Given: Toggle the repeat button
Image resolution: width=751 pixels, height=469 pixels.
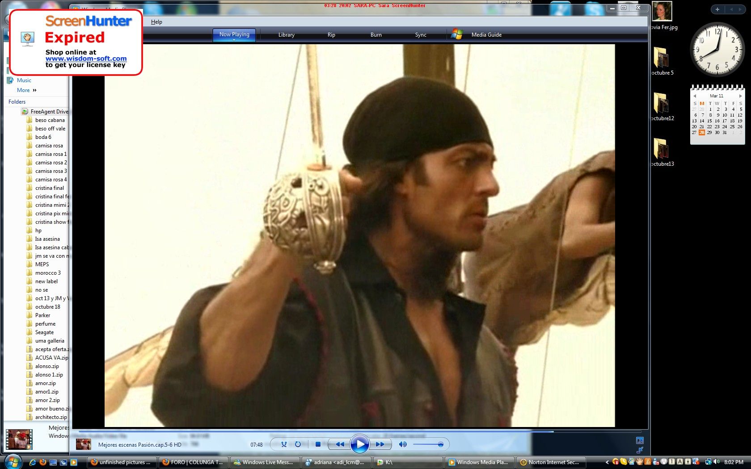Looking at the screenshot, I should click(298, 444).
